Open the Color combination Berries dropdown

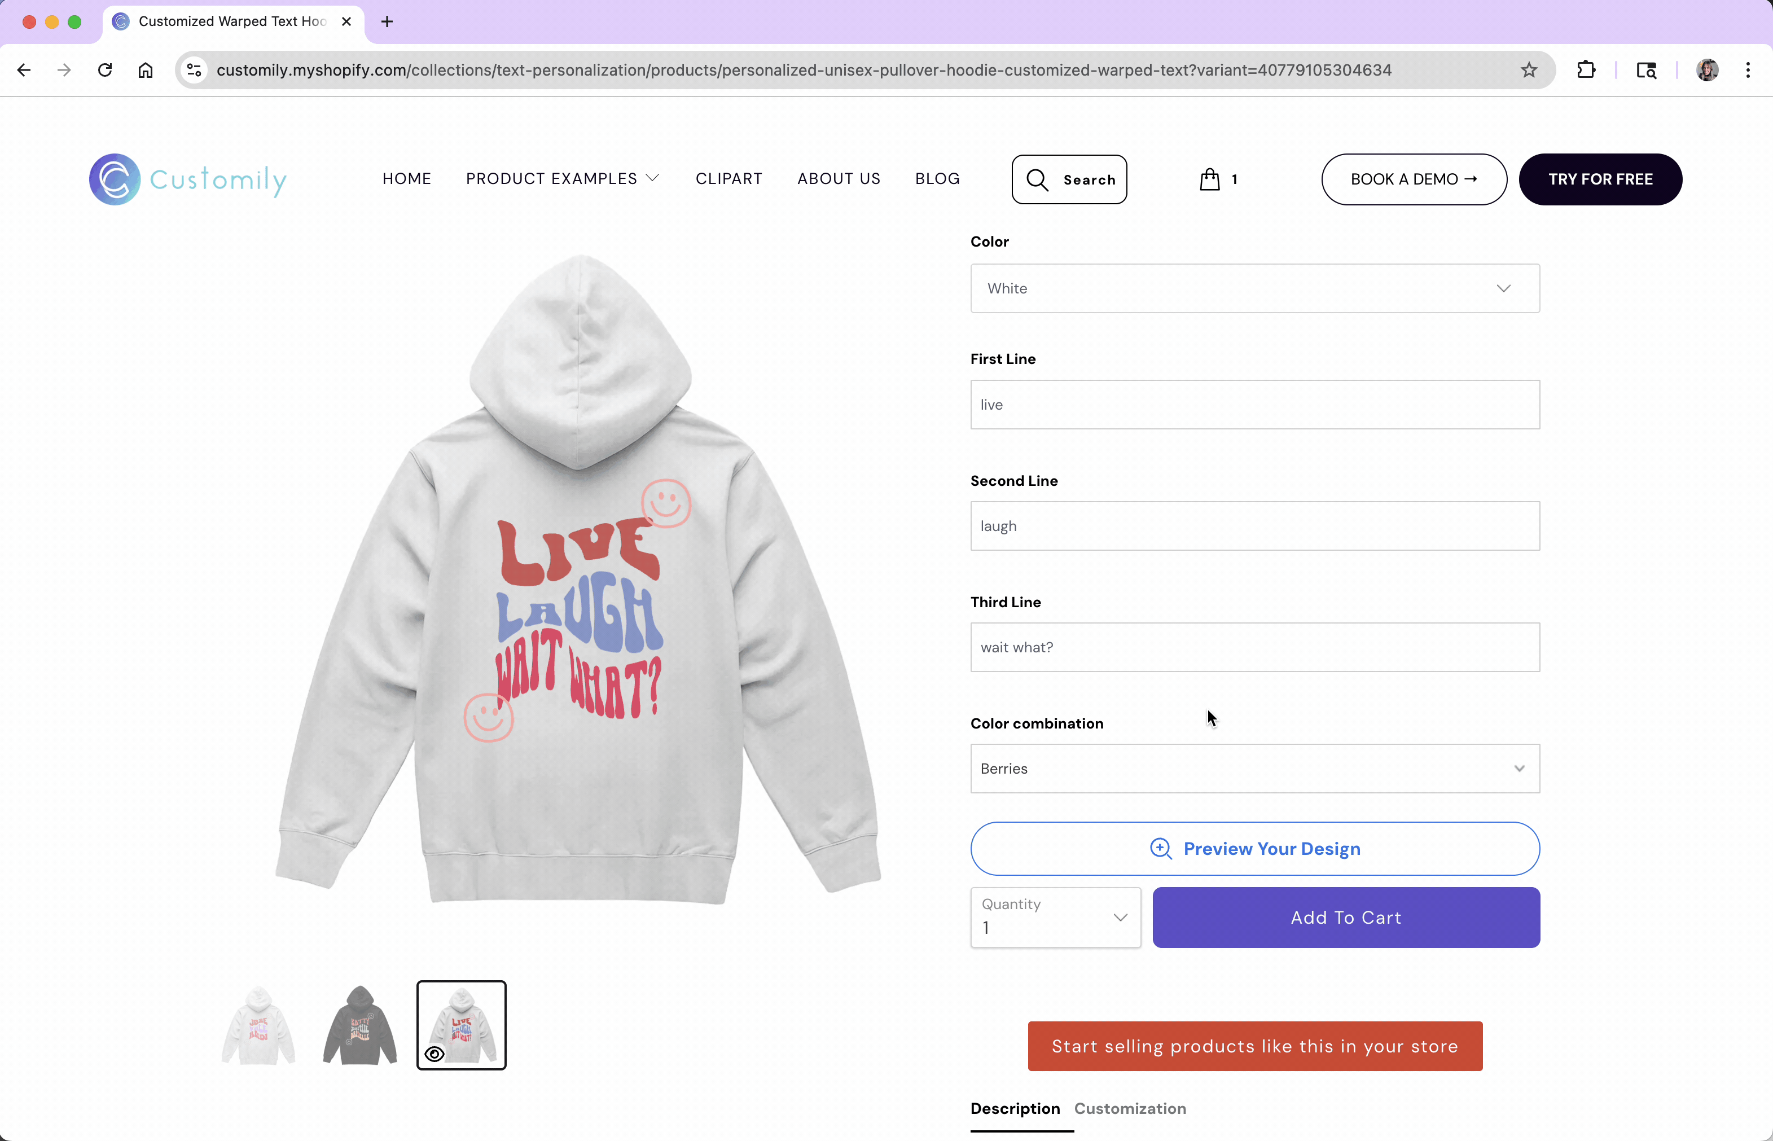click(x=1254, y=769)
